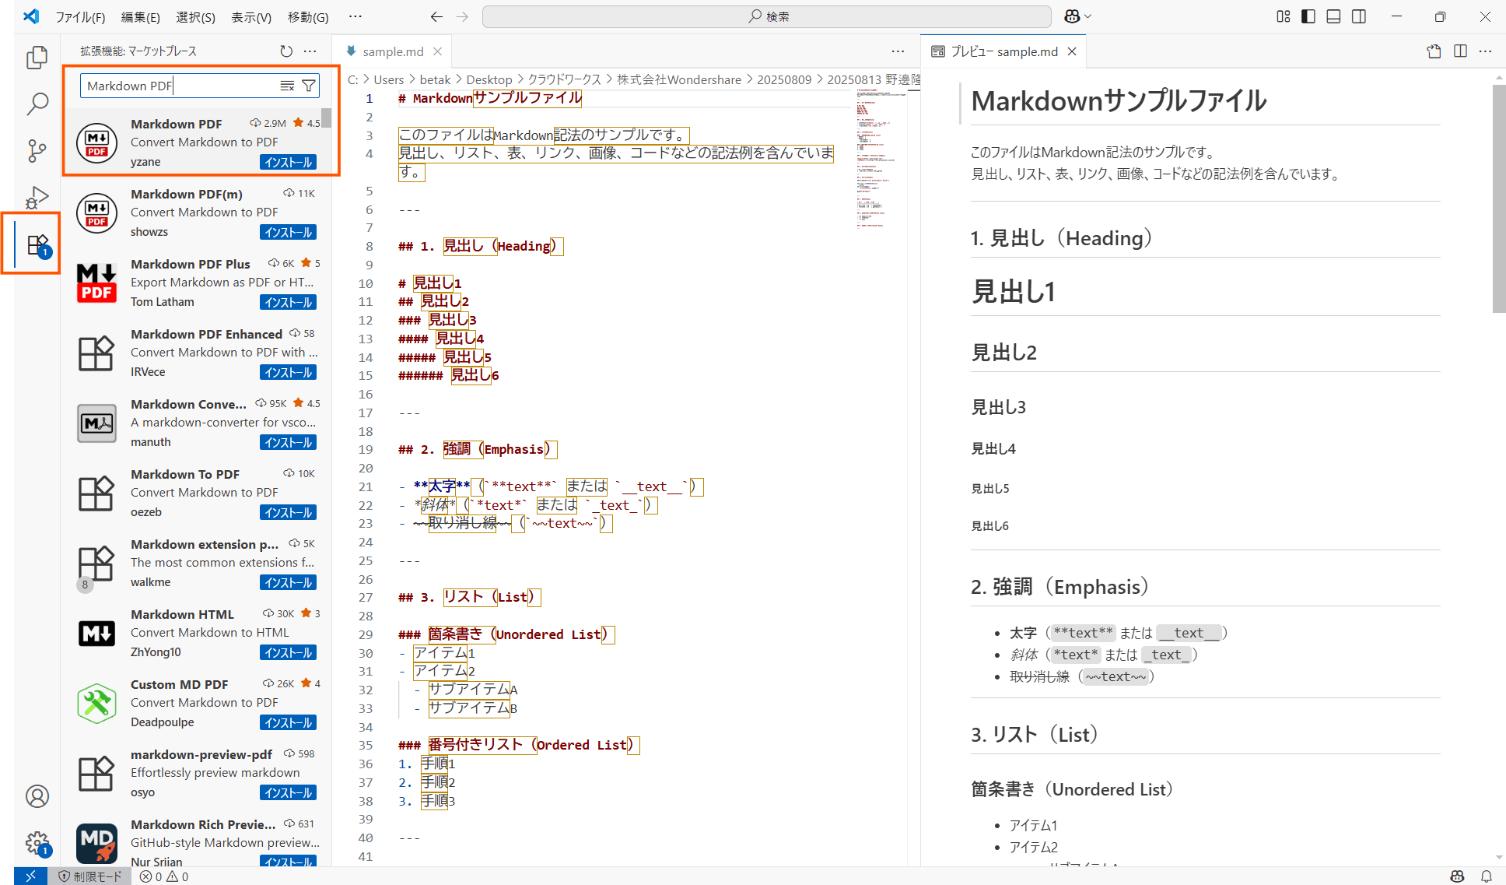Open the editor more actions menu
The image size is (1506, 885).
click(x=898, y=51)
